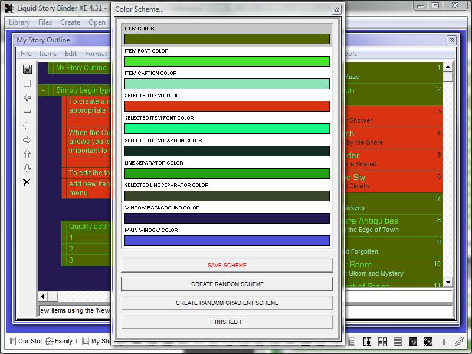The height and width of the screenshot is (354, 472).
Task: Click Create Random Gradient Scheme button
Action: coord(227,303)
